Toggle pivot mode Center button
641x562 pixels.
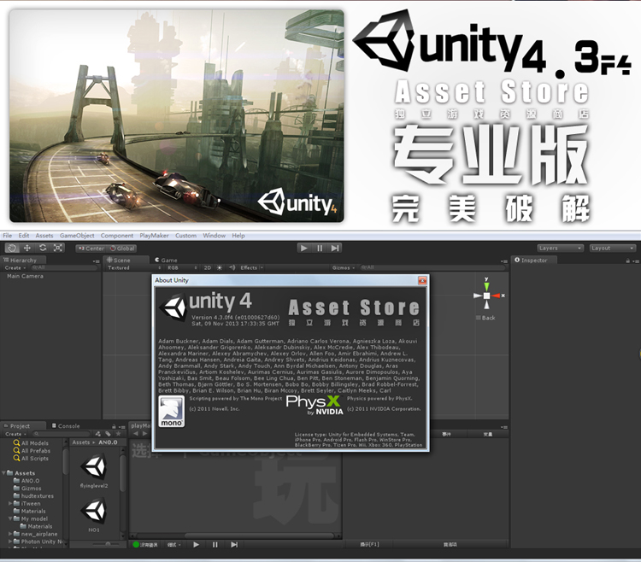click(91, 249)
